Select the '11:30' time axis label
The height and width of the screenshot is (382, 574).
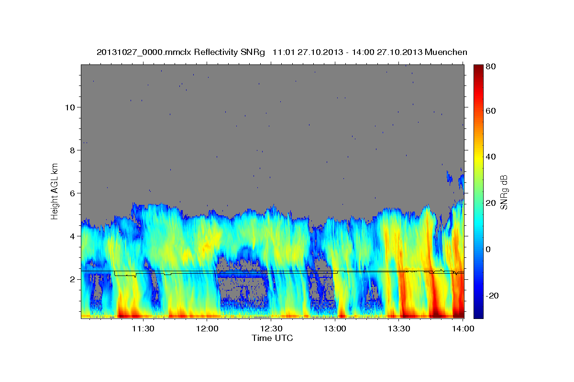[x=143, y=329]
